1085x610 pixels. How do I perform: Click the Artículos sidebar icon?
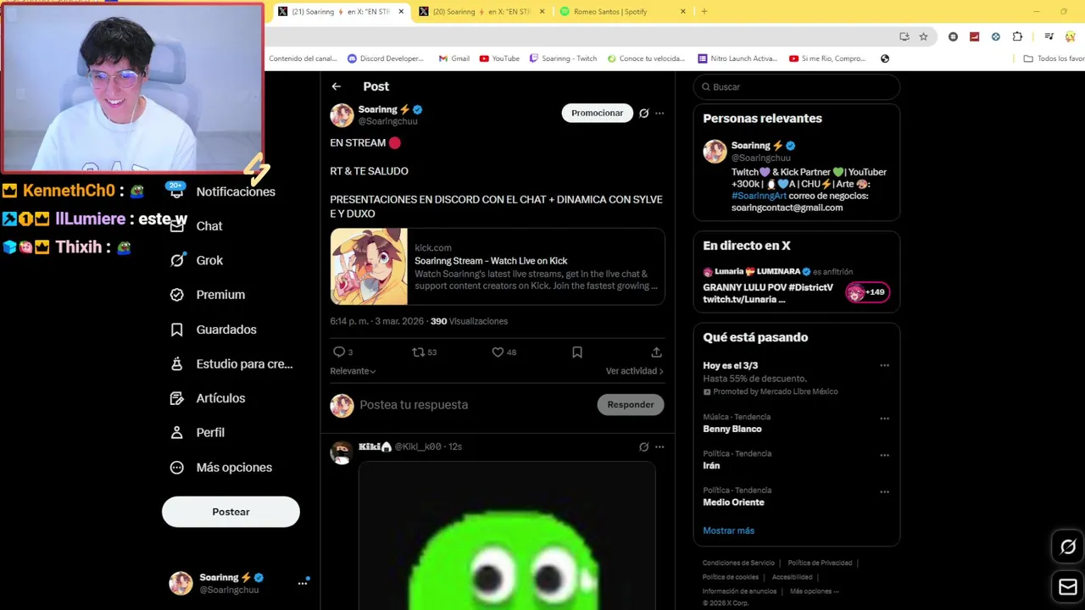point(176,398)
